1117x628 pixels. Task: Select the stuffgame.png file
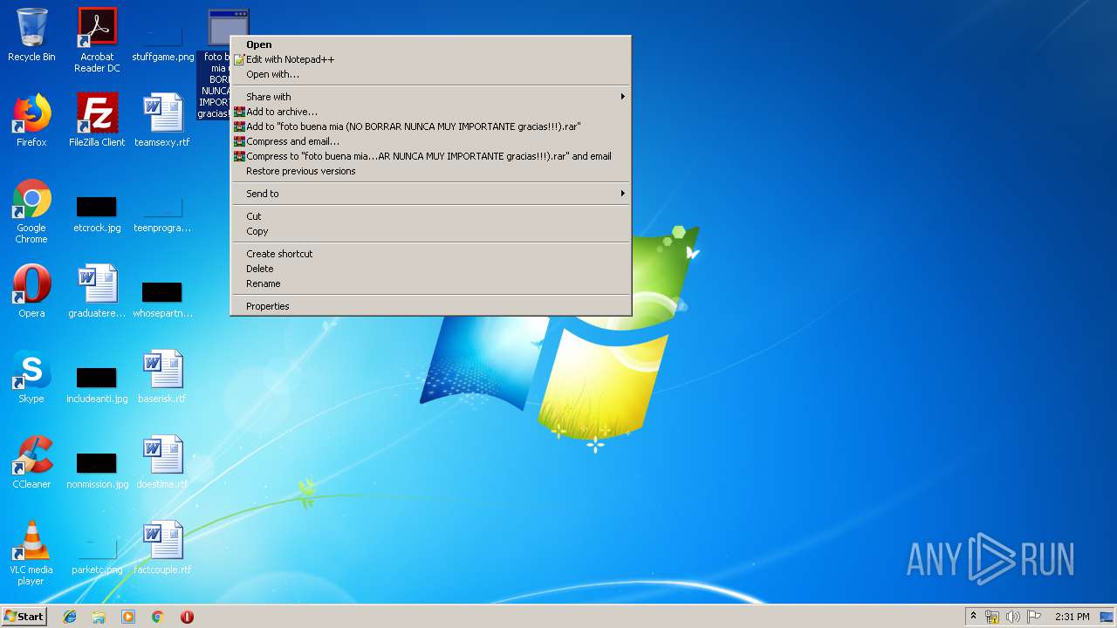(x=163, y=39)
